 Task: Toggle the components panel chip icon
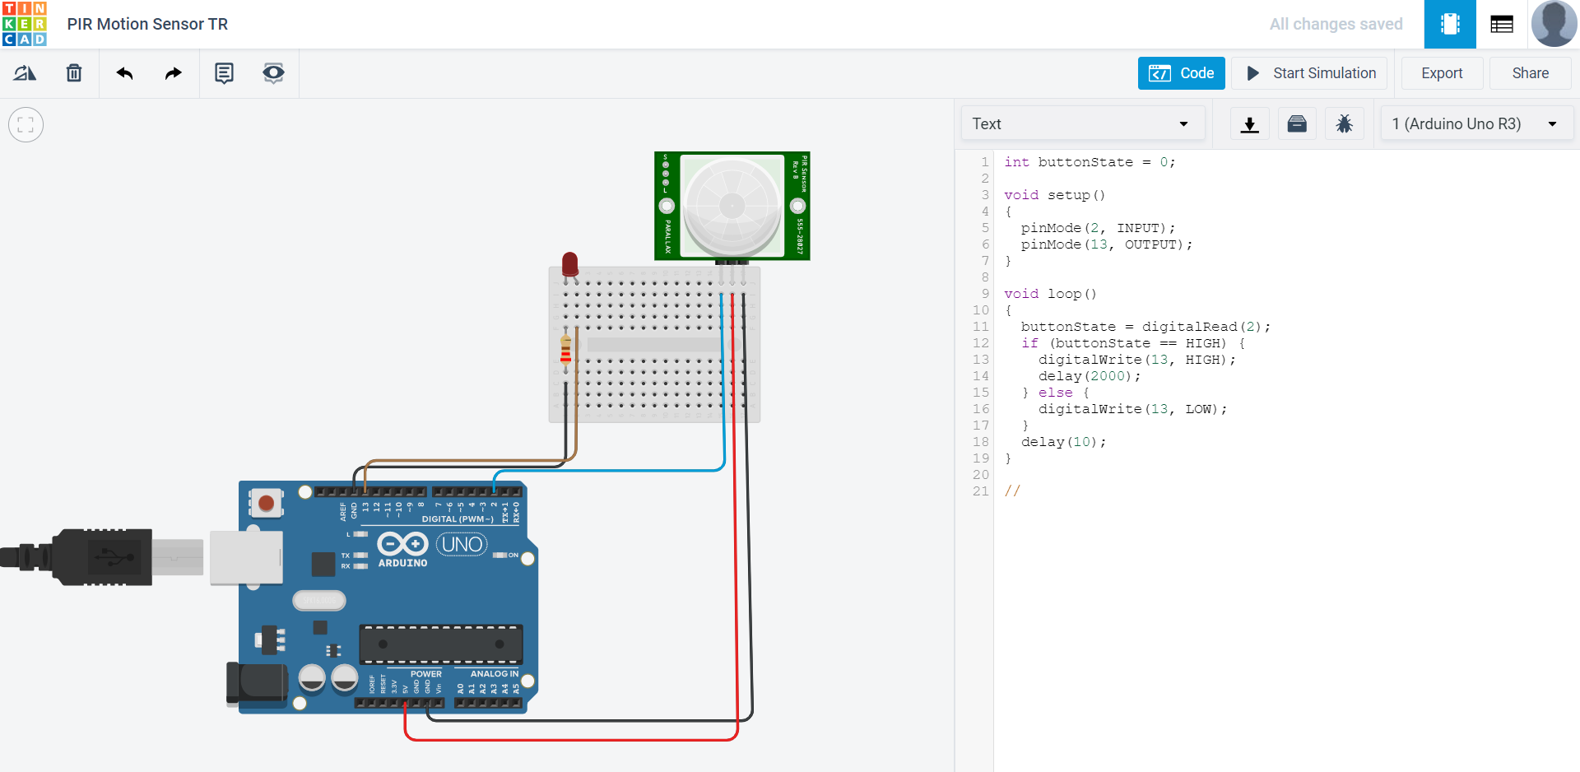point(1449,24)
